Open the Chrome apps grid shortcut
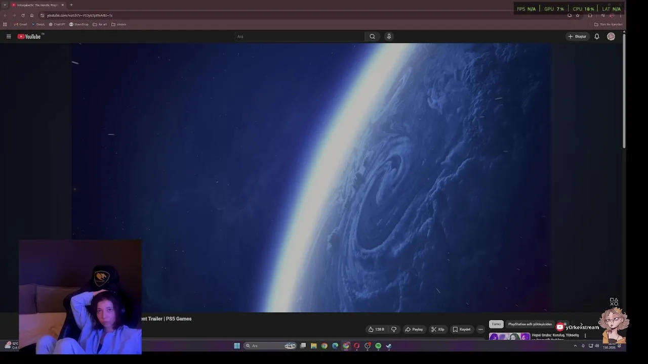This screenshot has height=364, width=648. pos(5,24)
